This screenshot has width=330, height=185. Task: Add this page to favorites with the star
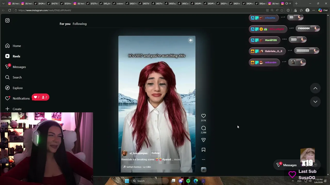point(282,10)
